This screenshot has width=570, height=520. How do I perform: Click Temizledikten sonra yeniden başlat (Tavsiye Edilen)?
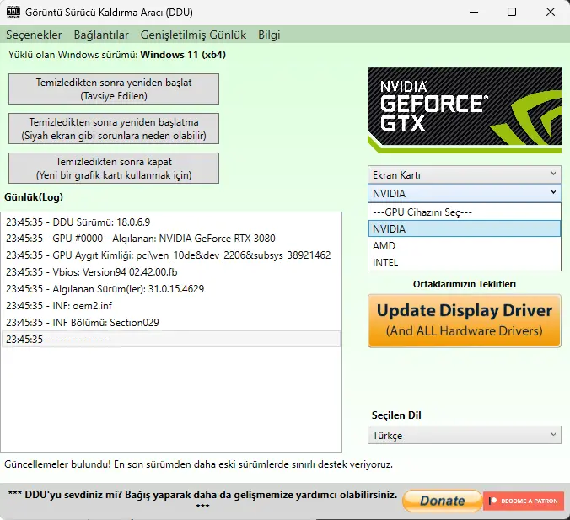tap(114, 89)
